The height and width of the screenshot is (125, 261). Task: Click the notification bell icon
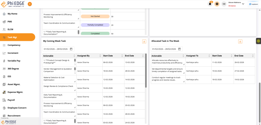(x=210, y=4)
